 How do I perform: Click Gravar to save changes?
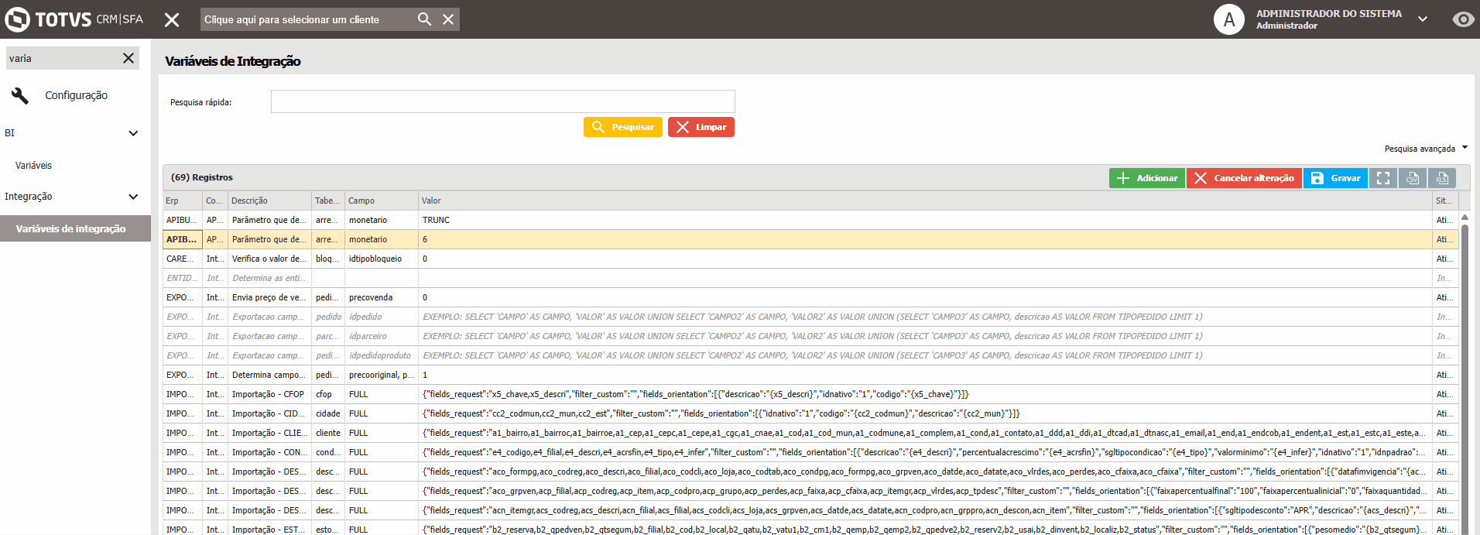[1335, 178]
